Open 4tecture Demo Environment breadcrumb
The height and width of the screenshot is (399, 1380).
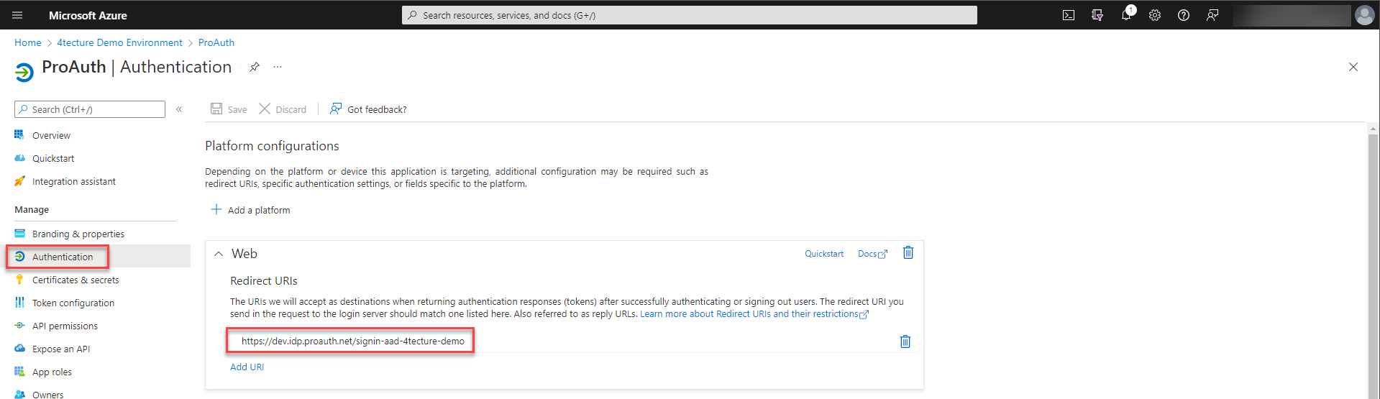point(119,42)
